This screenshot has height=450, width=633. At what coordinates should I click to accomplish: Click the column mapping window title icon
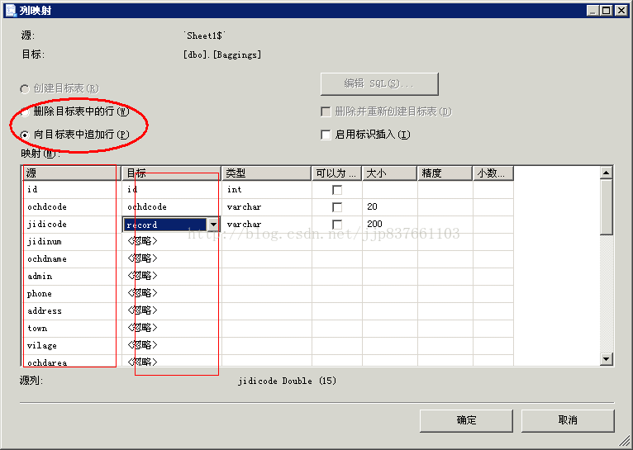[12, 10]
